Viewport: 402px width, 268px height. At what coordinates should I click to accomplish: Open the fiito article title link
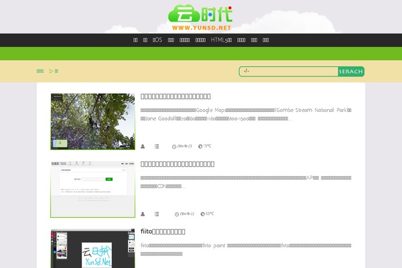point(163,232)
